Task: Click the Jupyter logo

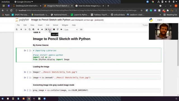Action: [x=22, y=20]
